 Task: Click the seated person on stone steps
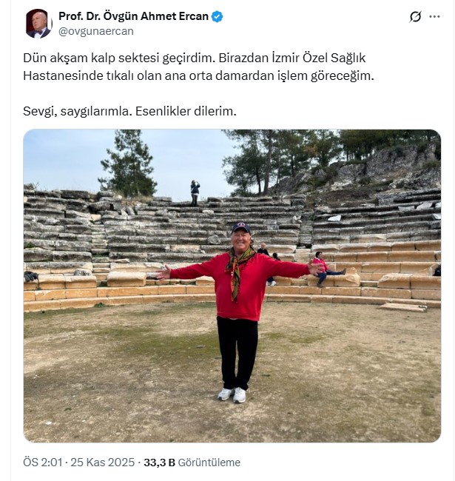323,268
